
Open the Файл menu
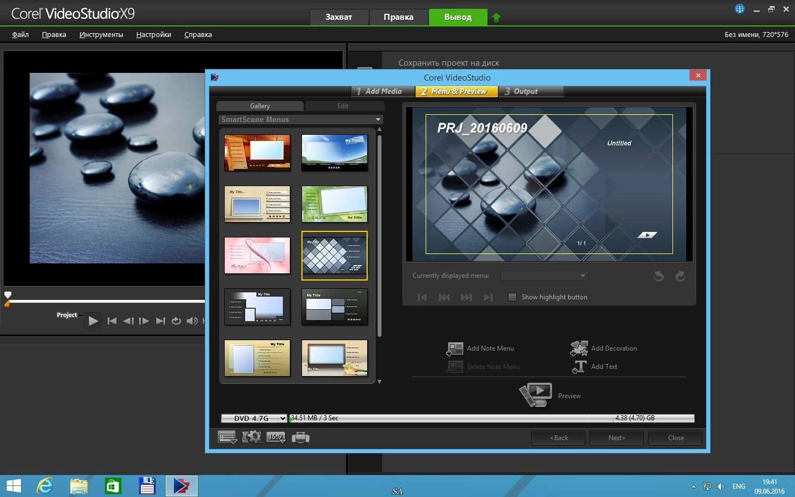point(20,34)
